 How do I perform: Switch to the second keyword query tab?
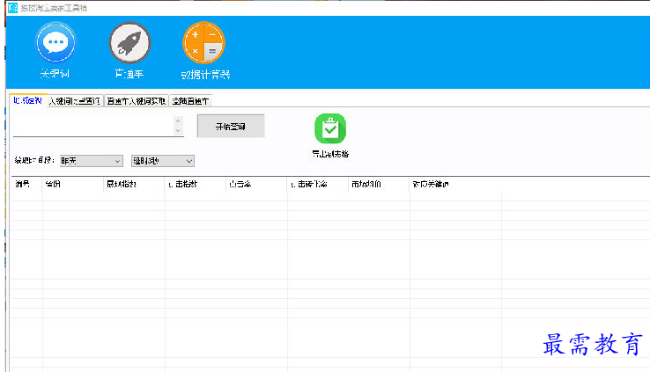tap(75, 100)
